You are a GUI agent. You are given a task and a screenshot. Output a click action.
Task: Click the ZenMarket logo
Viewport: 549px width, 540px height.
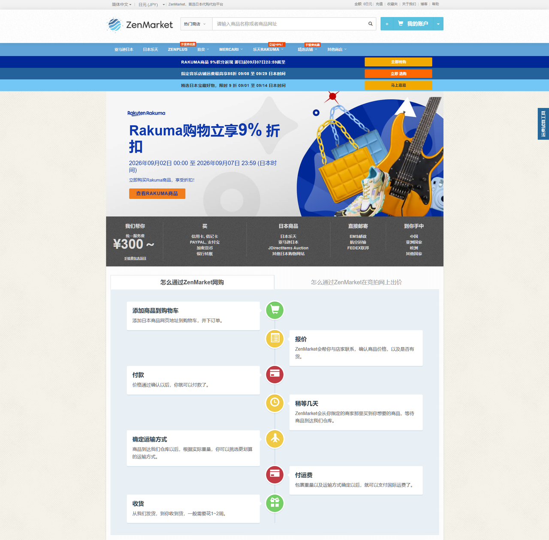click(x=140, y=25)
